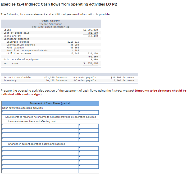This screenshot has width=192, height=180.
Task: Click the Accounts receivable $22,350 increase value
Action: pyautogui.click(x=56, y=78)
